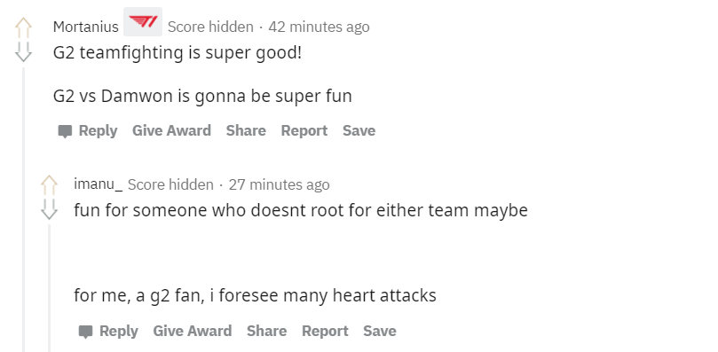Save Mortanius's comment
Screen dimensions: 718x352
click(359, 130)
